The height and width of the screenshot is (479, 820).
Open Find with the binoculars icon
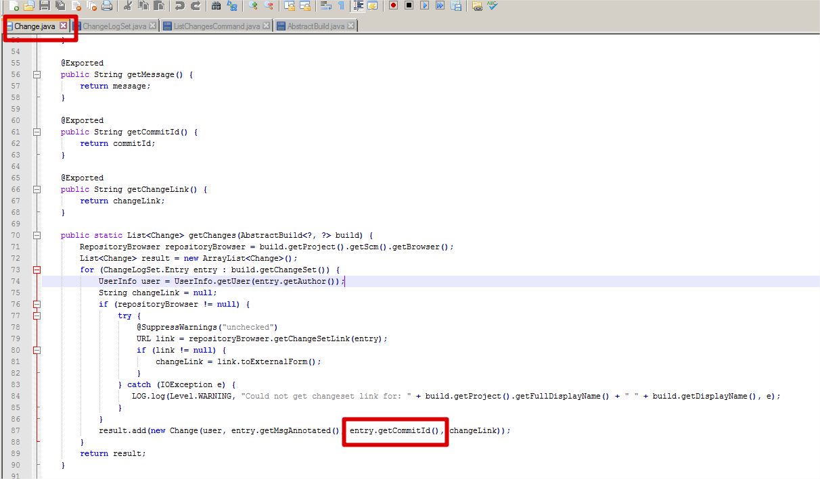pyautogui.click(x=216, y=6)
